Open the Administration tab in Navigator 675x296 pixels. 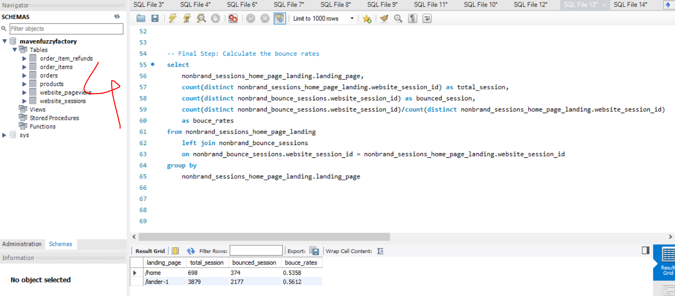(22, 244)
